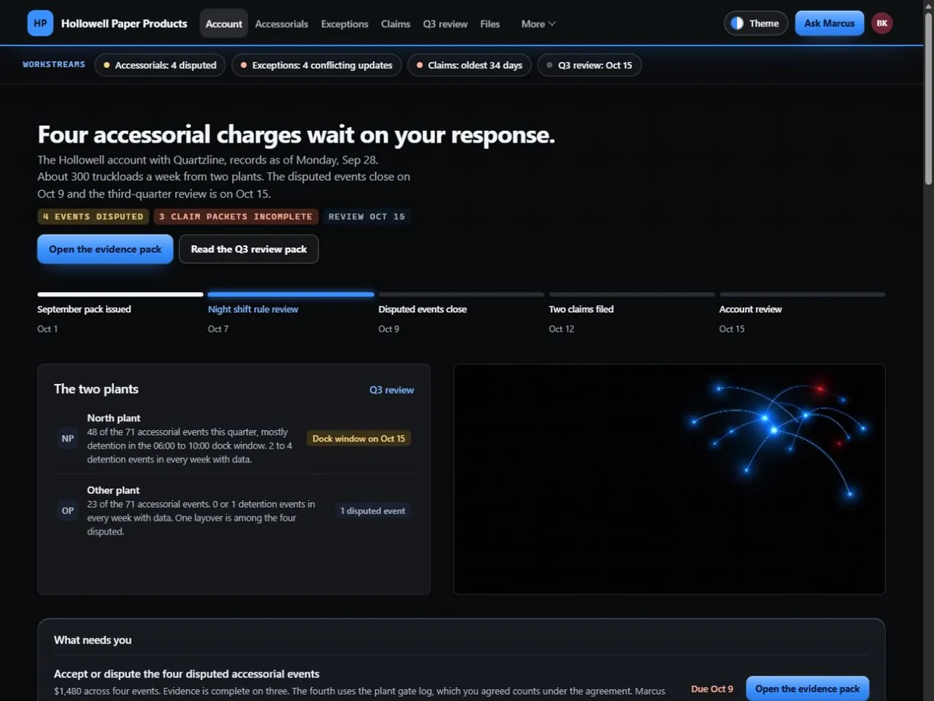Click the 4 EVENTS DISPUTED badge
The width and height of the screenshot is (934, 701).
coord(93,217)
